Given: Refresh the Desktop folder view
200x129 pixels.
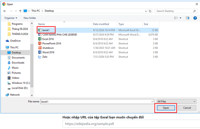Looking at the screenshot, I should pyautogui.click(x=150, y=11).
